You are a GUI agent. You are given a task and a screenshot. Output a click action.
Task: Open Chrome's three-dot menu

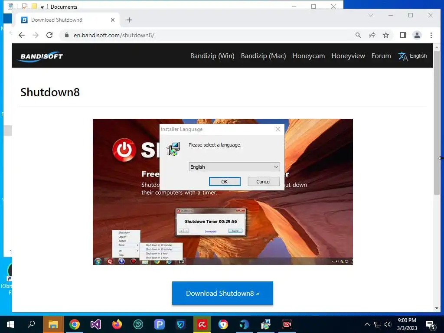[x=431, y=35]
